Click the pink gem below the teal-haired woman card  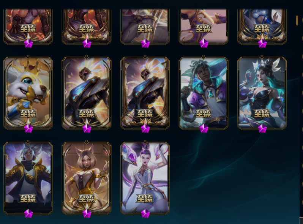(x=262, y=128)
